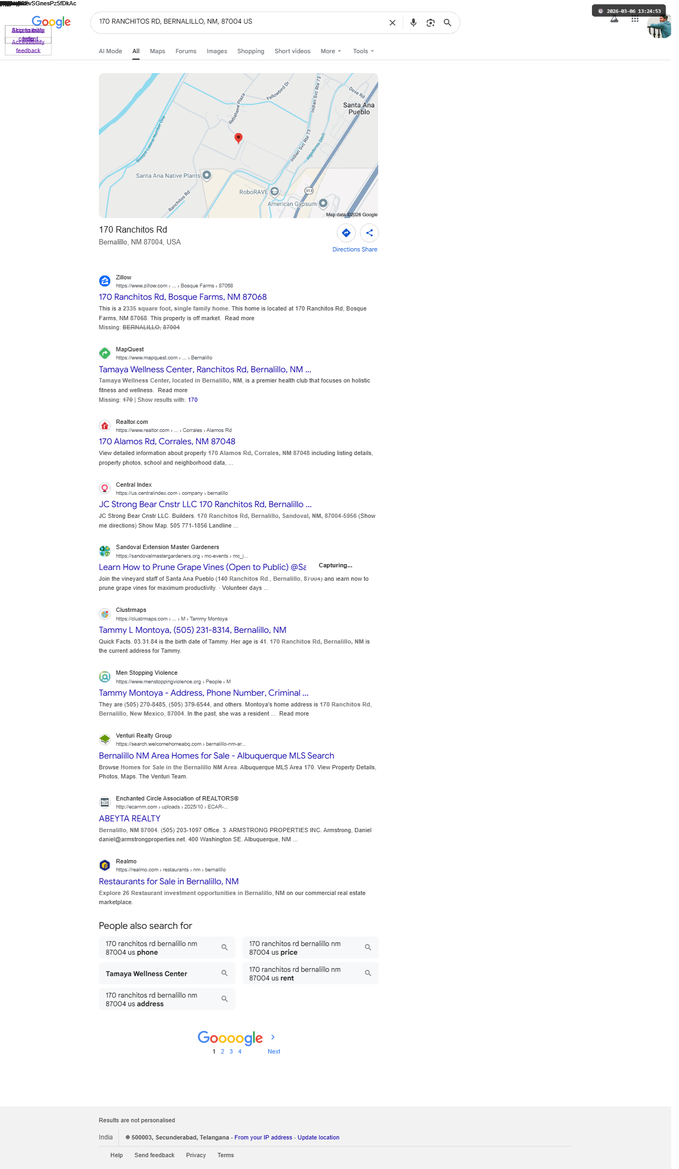Click the Share icon button

click(x=370, y=233)
